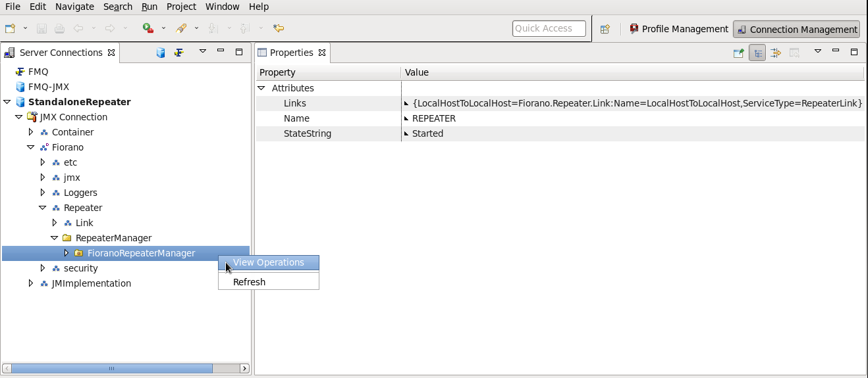Toggle Show Categories in Properties toolbar
This screenshot has width=868, height=378.
[757, 53]
